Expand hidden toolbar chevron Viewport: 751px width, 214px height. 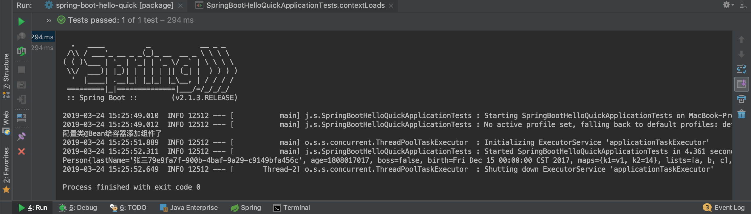[x=49, y=20]
